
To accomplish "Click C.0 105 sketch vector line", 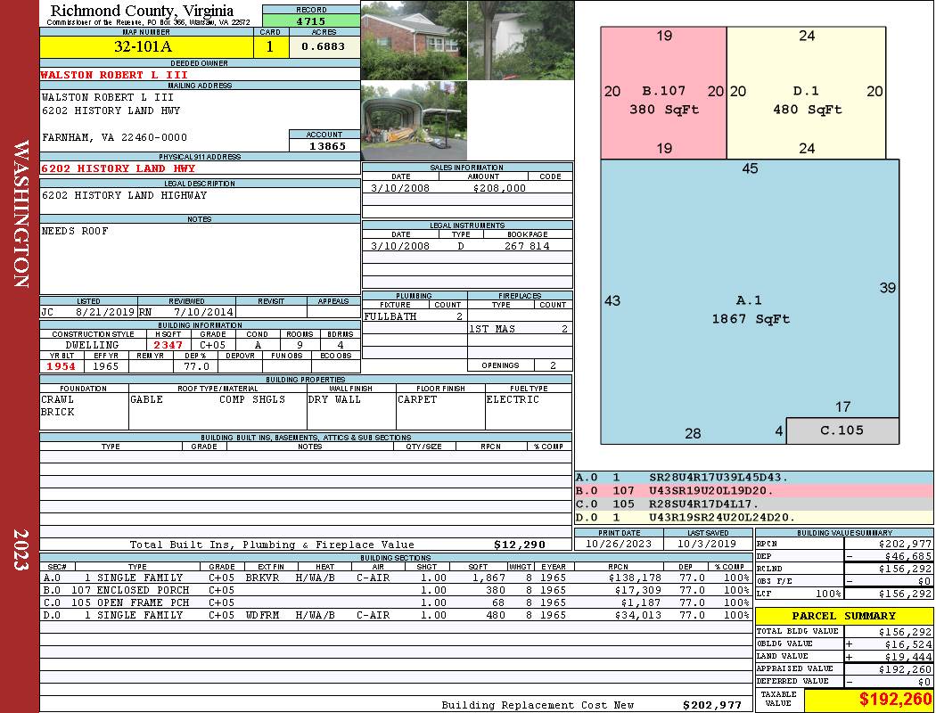I will click(x=754, y=504).
